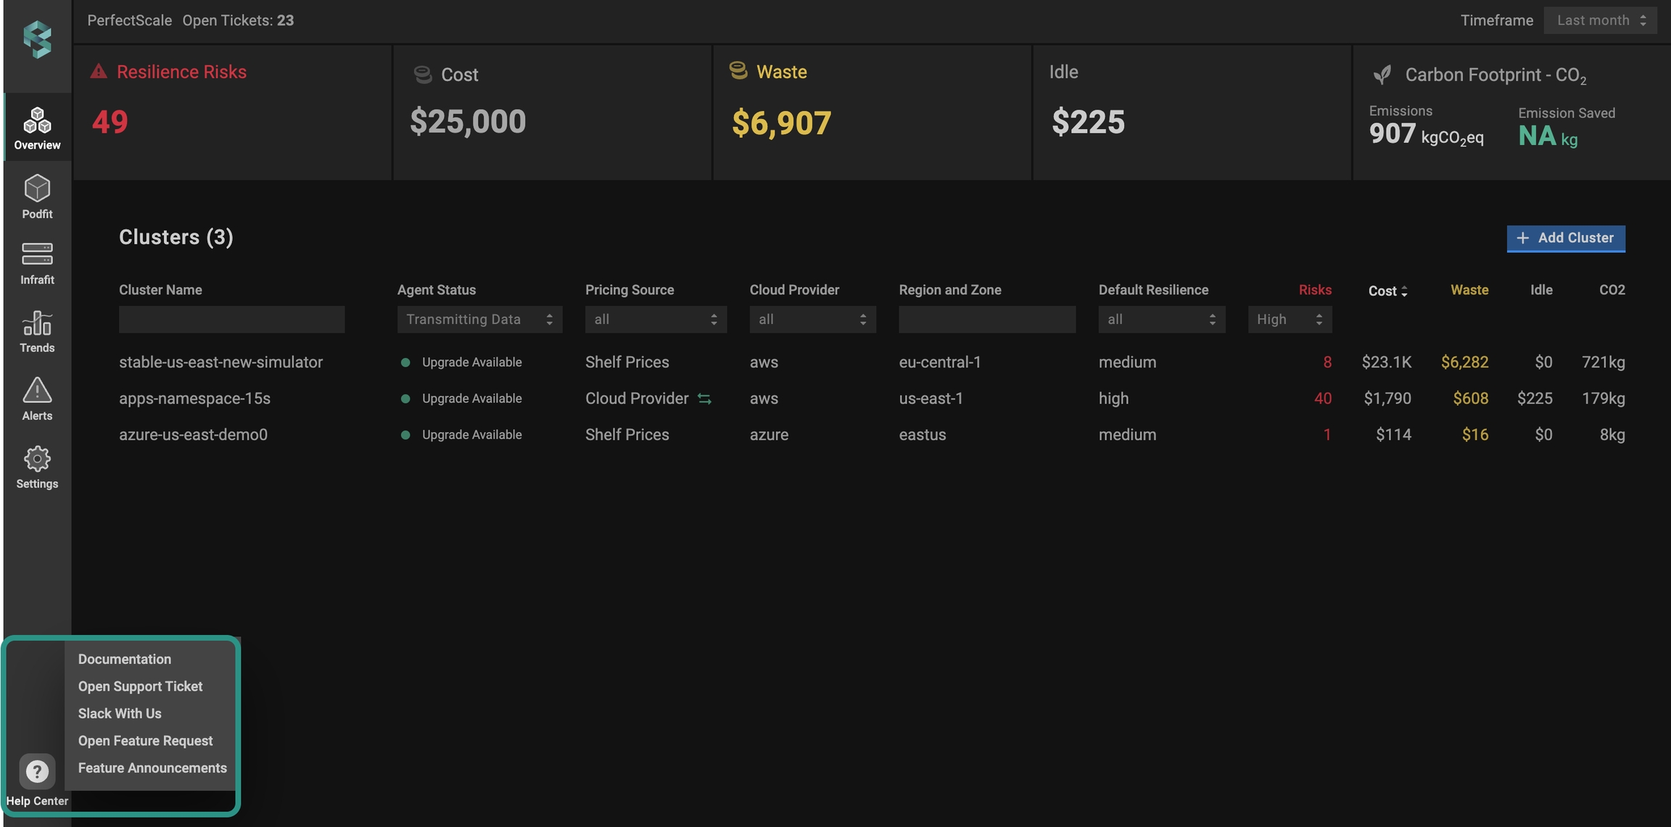Select Documentation from help menu
1671x827 pixels.
125,659
